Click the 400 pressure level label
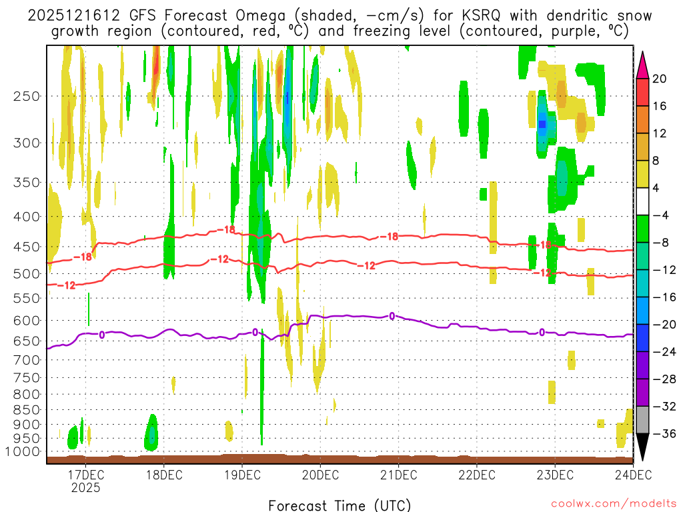 [27, 217]
